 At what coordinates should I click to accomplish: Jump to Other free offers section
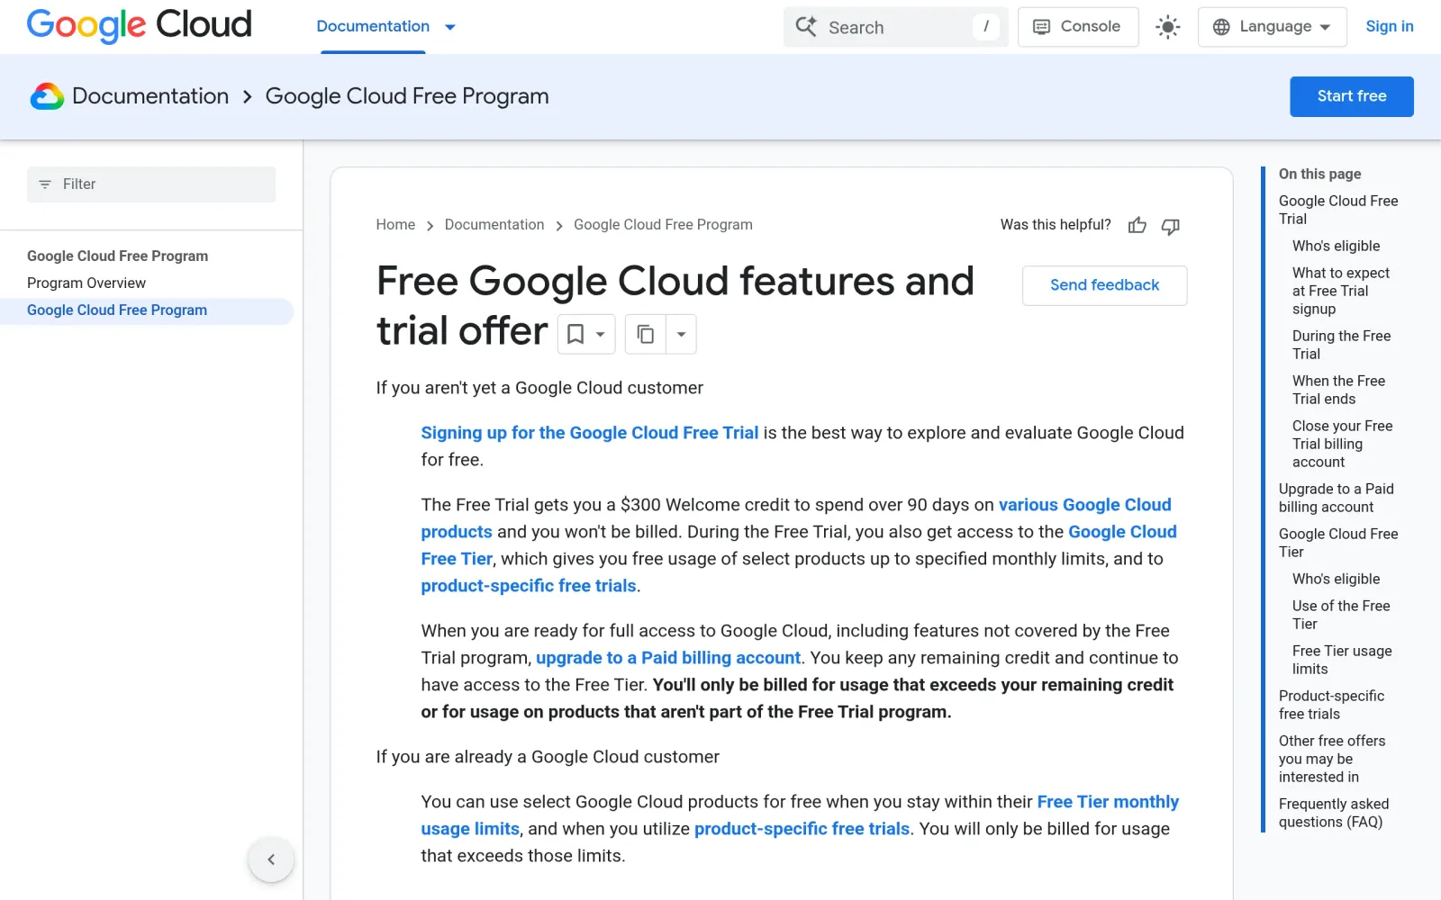(x=1332, y=759)
